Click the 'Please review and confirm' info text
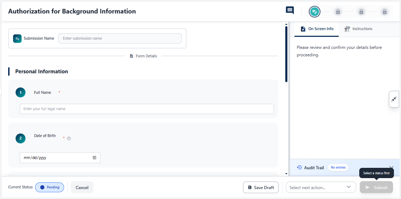Viewport: 401px width, 199px height. click(x=339, y=51)
